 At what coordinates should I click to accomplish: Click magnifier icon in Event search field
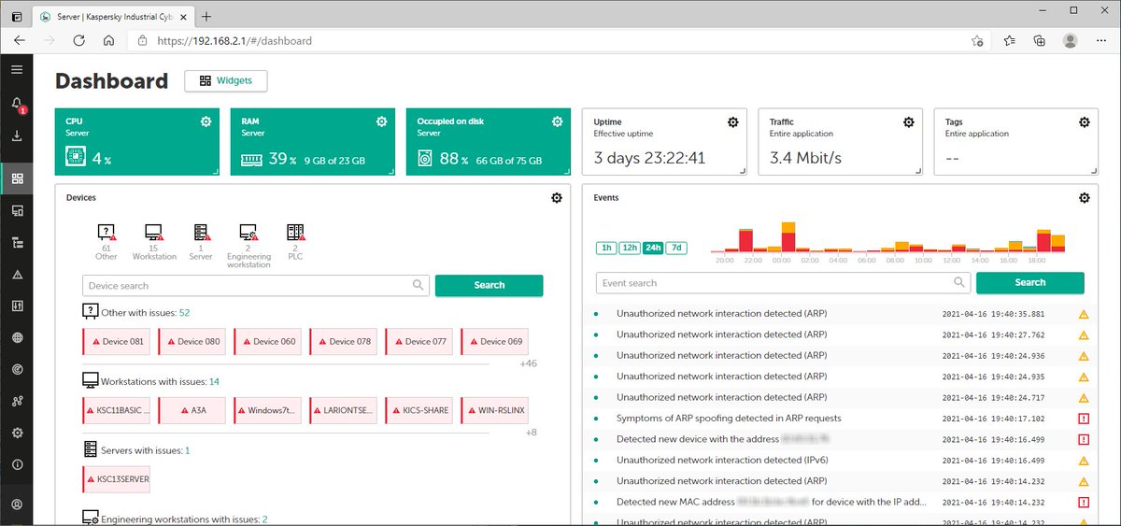[x=958, y=282]
